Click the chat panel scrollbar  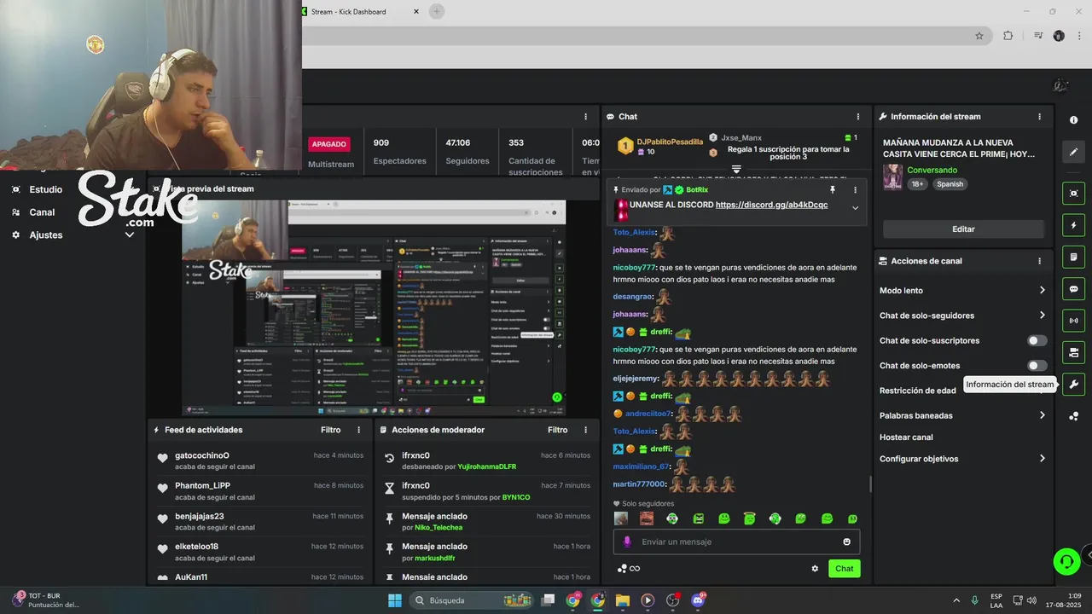870,484
